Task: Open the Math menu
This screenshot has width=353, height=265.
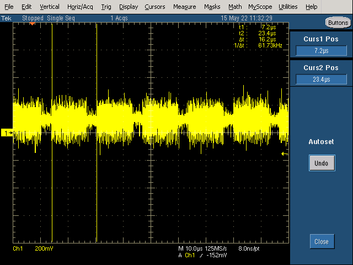Action: [235, 7]
